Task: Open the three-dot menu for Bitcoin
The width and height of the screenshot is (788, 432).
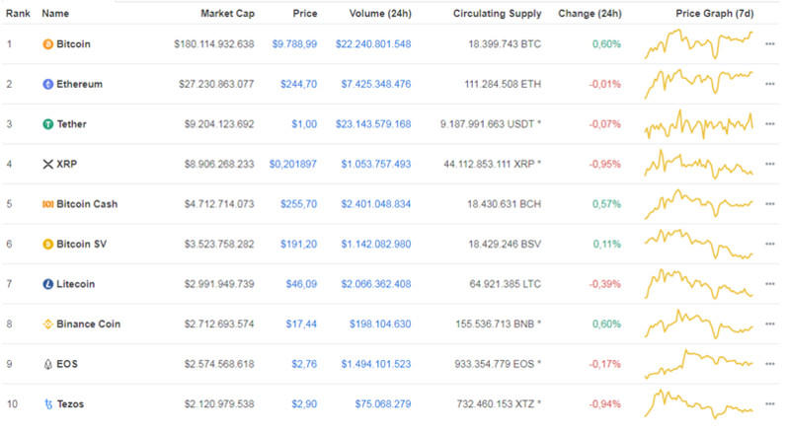Action: (x=769, y=44)
